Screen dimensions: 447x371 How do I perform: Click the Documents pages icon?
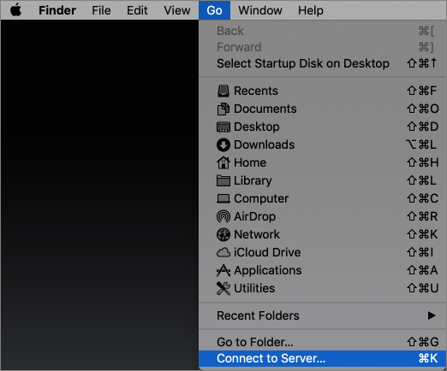point(223,109)
